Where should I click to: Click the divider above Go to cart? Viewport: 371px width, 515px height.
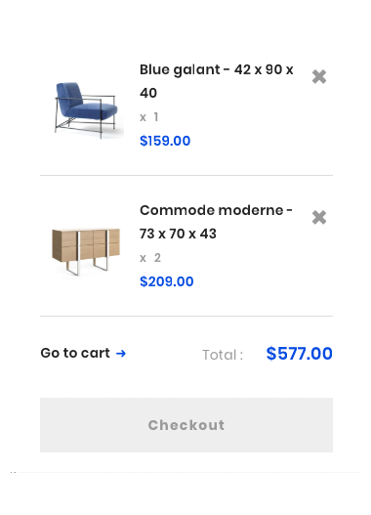[186, 316]
